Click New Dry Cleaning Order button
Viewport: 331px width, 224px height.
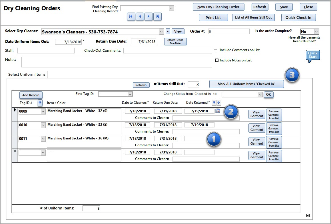click(x=218, y=7)
